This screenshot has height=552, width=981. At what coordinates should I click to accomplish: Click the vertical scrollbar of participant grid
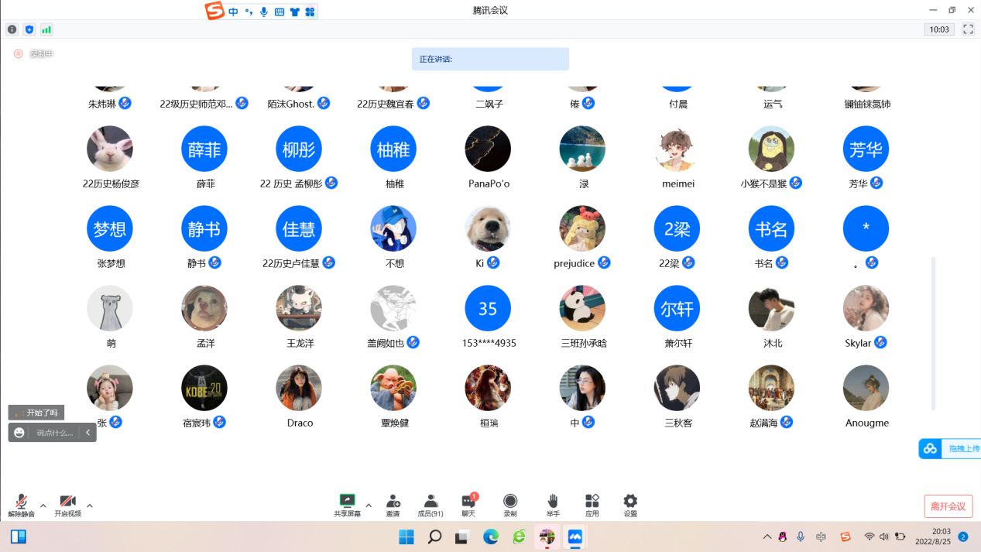click(x=933, y=333)
